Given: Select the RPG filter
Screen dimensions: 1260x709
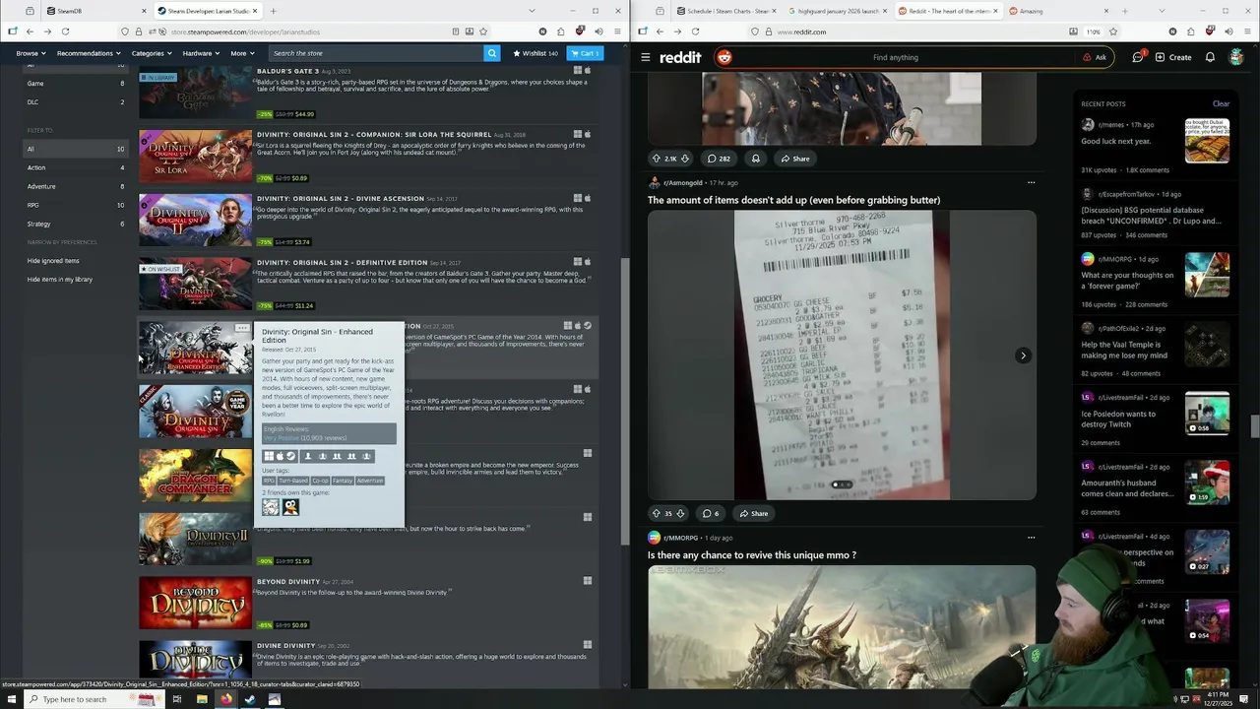Looking at the screenshot, I should click(76, 205).
